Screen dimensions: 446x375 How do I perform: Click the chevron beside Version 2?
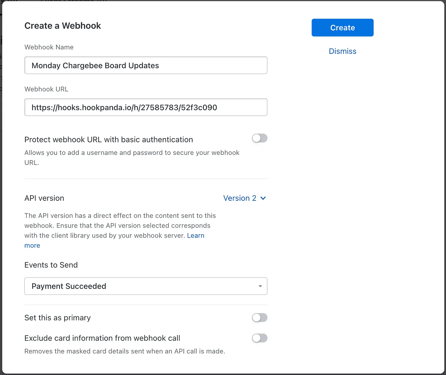pyautogui.click(x=263, y=198)
